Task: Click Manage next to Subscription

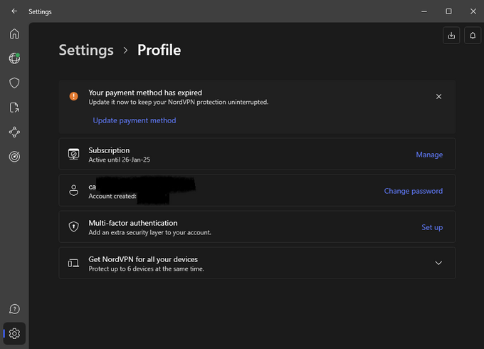Action: [429, 155]
